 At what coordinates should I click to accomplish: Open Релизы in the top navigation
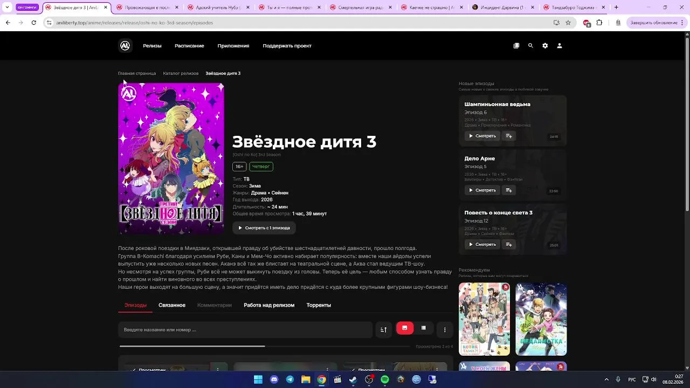click(152, 46)
